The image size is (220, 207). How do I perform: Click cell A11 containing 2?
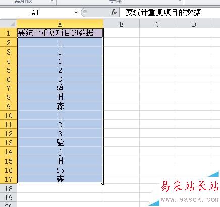(60, 124)
